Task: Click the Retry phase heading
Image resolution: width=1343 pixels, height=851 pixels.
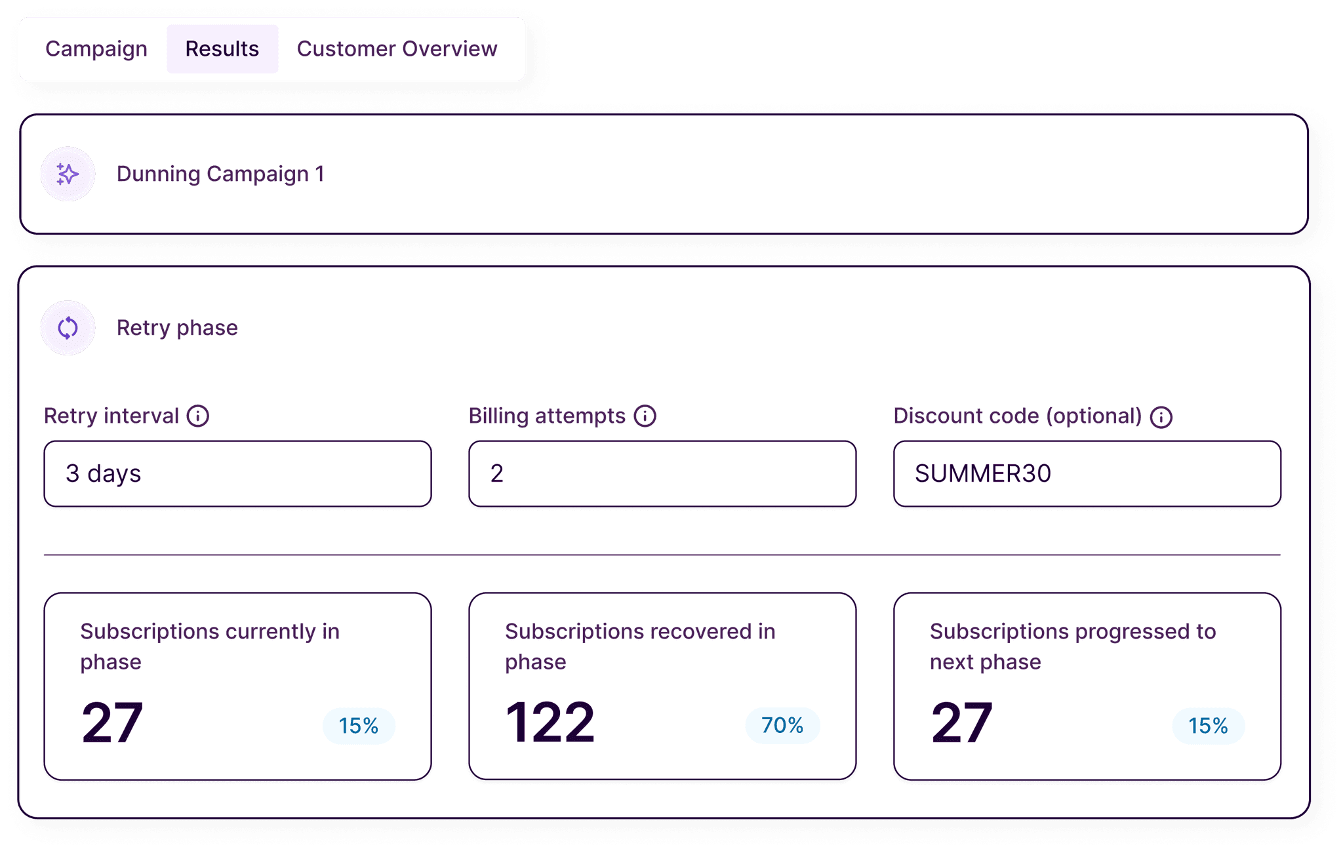Action: (x=176, y=328)
